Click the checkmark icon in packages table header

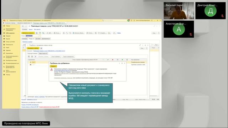[x=108, y=60]
